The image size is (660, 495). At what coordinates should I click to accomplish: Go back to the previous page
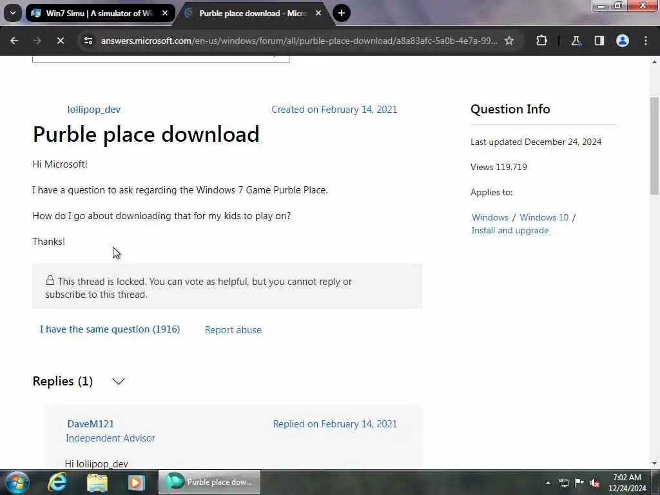pos(14,41)
